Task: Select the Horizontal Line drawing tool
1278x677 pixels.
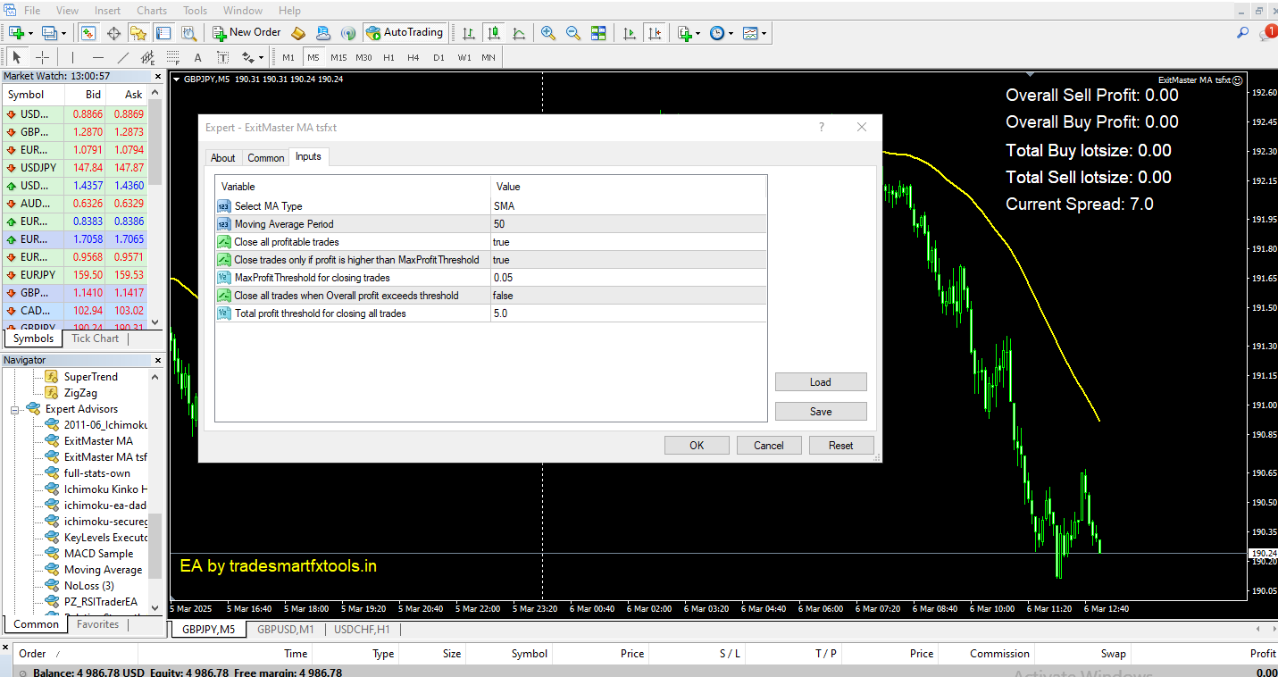Action: tap(98, 57)
